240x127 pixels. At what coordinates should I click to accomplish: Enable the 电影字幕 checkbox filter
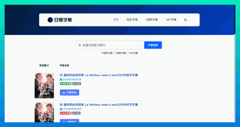[x=102, y=53]
